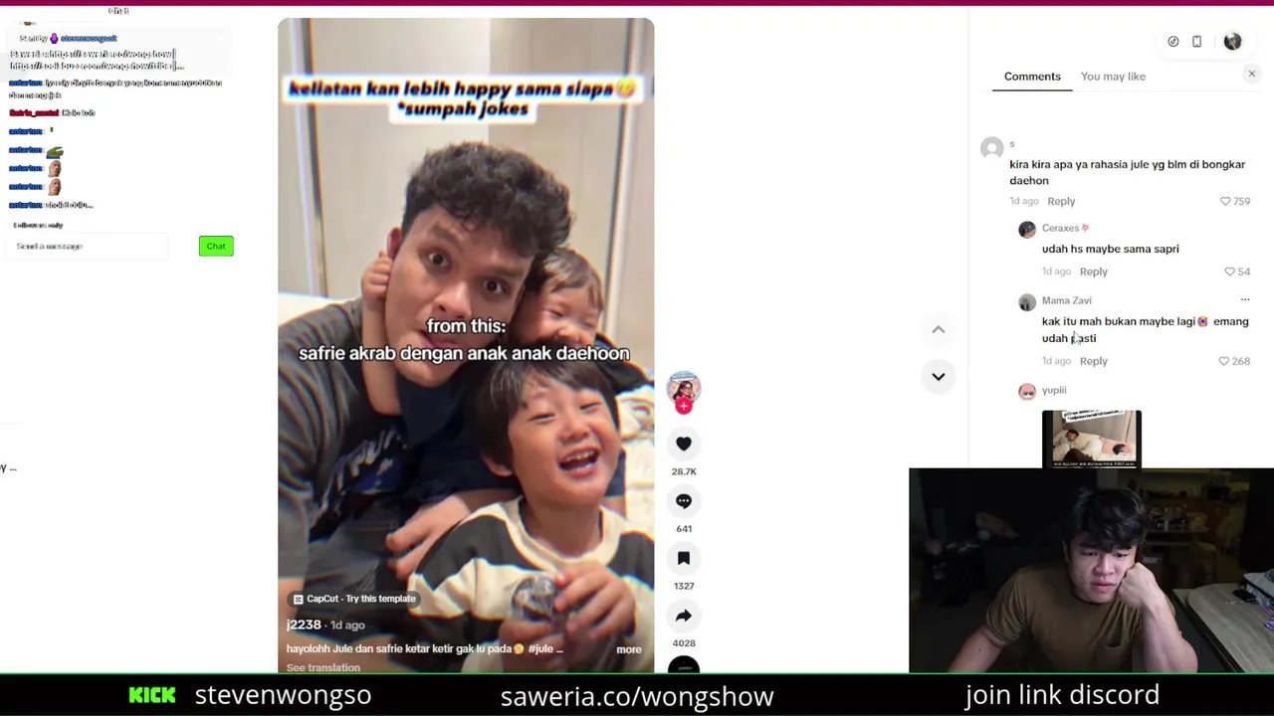Switch to the Comments tab

1032,76
